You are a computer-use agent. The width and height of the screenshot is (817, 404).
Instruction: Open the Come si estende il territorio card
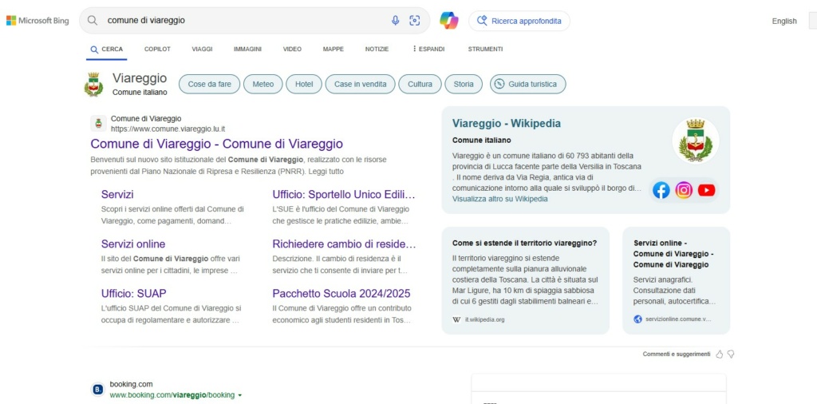click(x=525, y=280)
